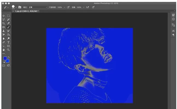Screen dimensions: 177x109
Task: Select the Rectangle shape tool
Action: (8, 46)
